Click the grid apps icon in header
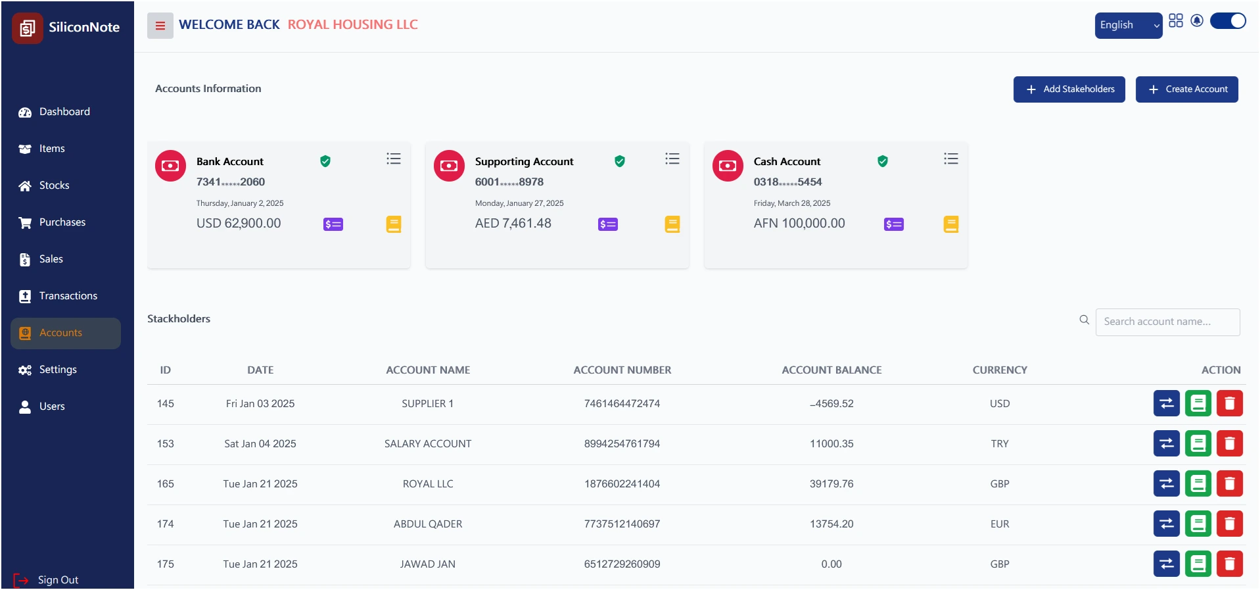Image resolution: width=1260 pixels, height=590 pixels. pos(1175,21)
